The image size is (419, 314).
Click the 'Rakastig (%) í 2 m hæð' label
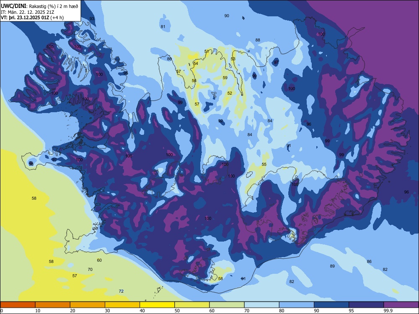pos(54,6)
